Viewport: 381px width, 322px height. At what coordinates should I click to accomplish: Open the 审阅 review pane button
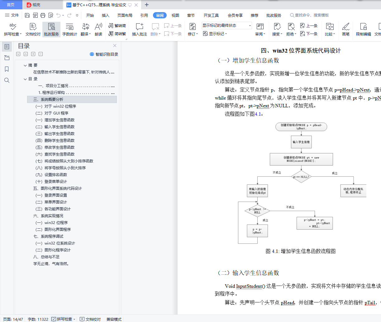(260, 30)
